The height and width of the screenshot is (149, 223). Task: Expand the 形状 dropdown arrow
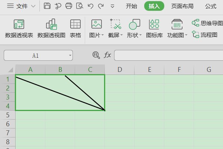pos(140,35)
